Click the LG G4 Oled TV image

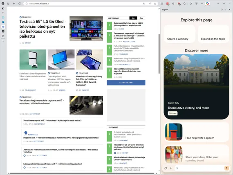[x=86, y=29]
